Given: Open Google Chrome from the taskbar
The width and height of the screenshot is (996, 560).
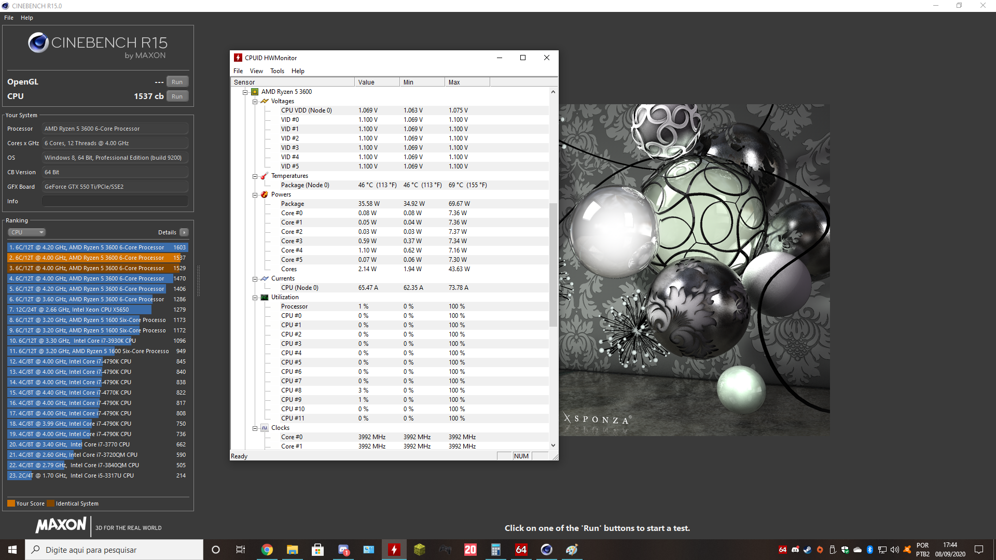Looking at the screenshot, I should point(267,550).
